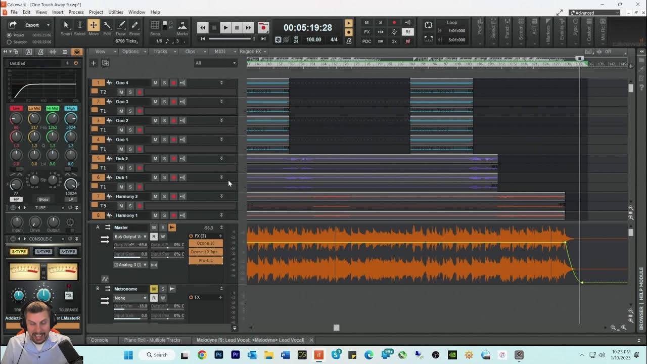Close the Melodyne tab
This screenshot has height=364, width=647.
click(311, 340)
